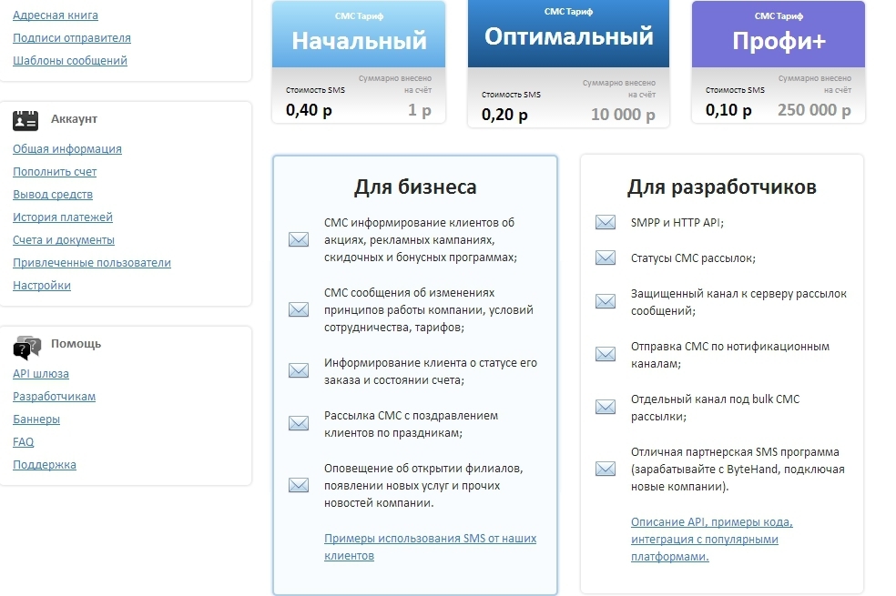The width and height of the screenshot is (896, 596).
Task: Click envelope icon beside СМС сообщения об изменениях
Action: [299, 309]
